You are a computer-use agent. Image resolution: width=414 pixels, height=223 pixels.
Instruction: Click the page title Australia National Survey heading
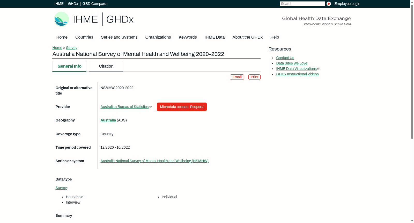click(x=138, y=54)
